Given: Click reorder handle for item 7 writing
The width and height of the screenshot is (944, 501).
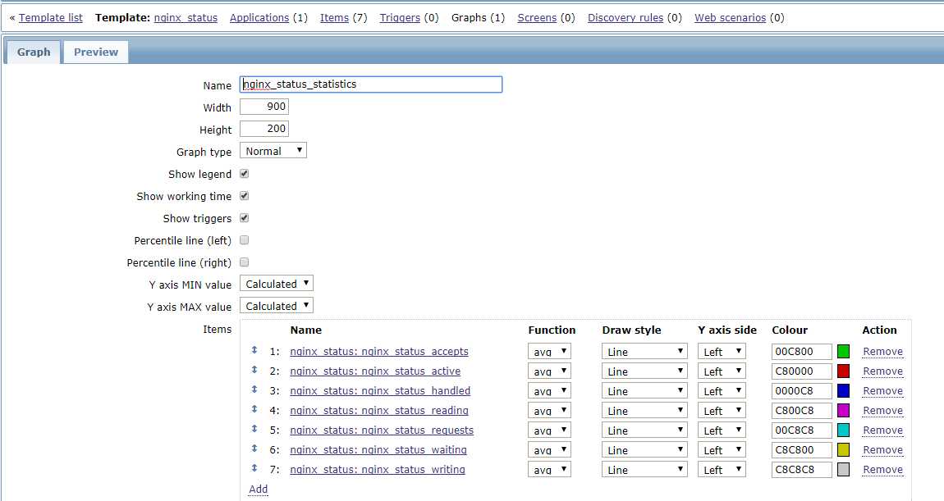Looking at the screenshot, I should [x=254, y=468].
